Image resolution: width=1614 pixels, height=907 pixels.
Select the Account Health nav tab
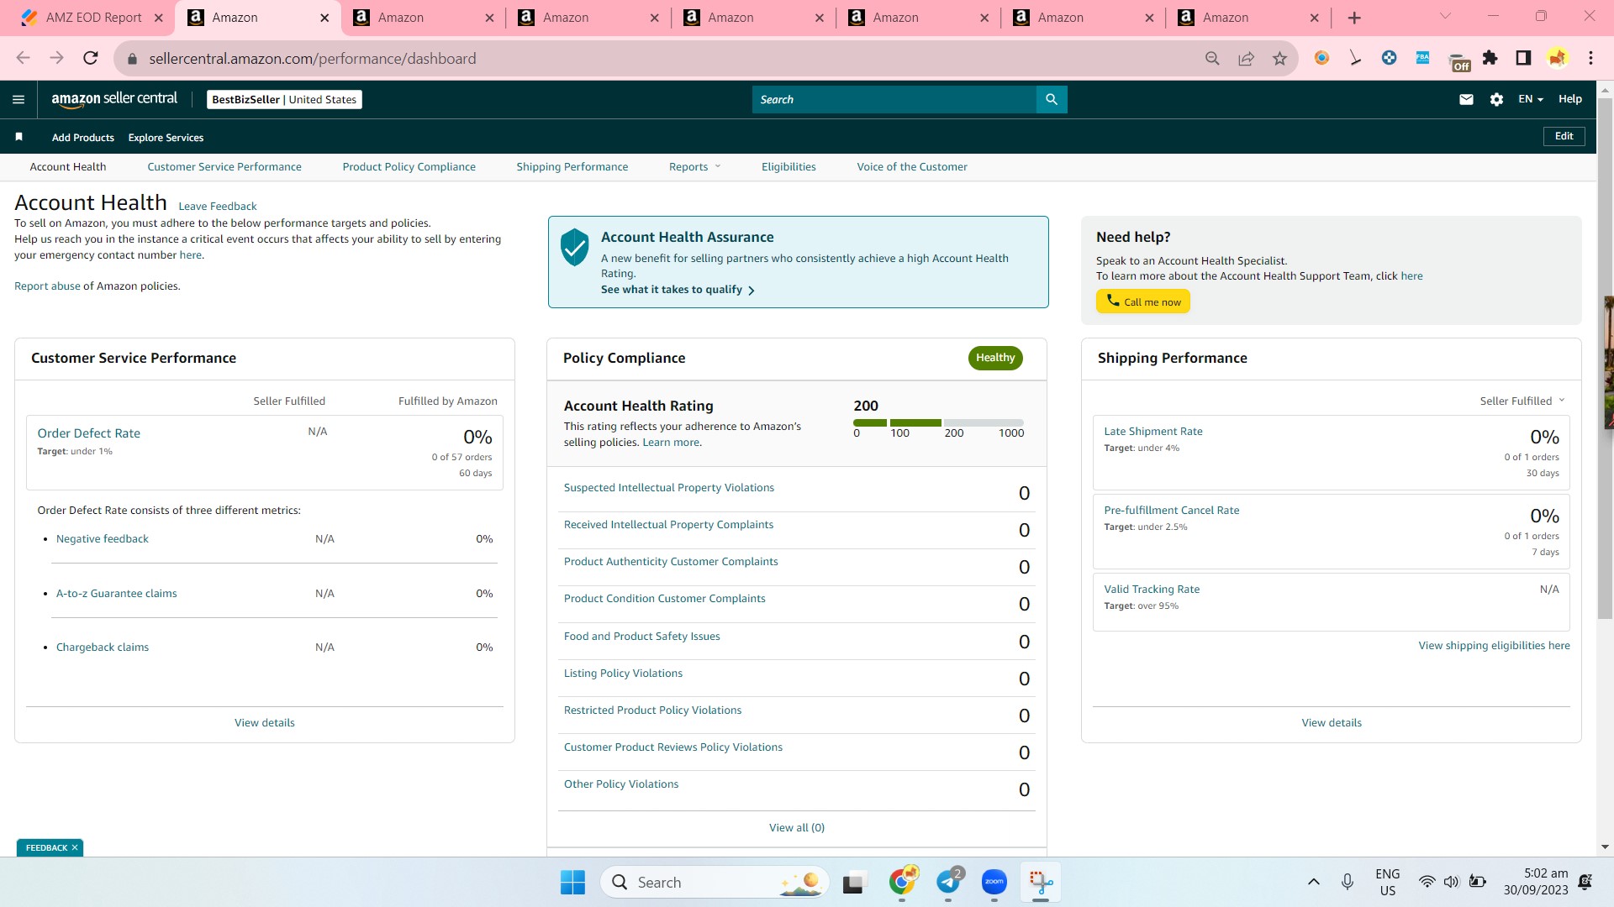point(68,166)
